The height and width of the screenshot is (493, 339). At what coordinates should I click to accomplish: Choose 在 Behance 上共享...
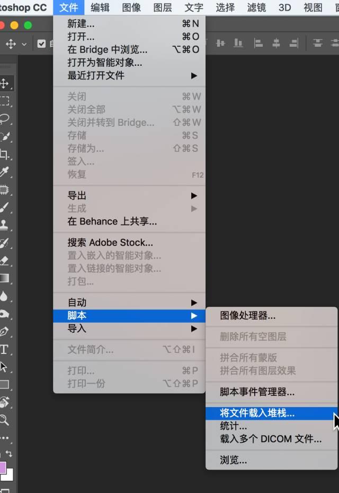129,221
